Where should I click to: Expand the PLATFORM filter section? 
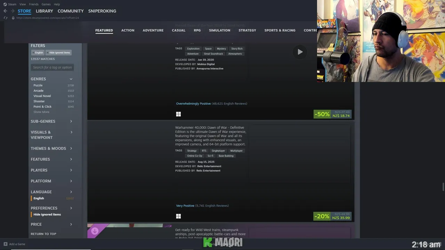[52, 181]
